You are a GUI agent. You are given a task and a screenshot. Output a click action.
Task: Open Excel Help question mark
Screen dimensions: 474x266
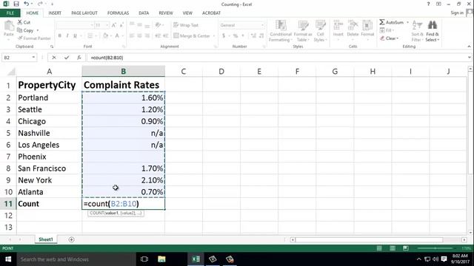click(x=428, y=4)
